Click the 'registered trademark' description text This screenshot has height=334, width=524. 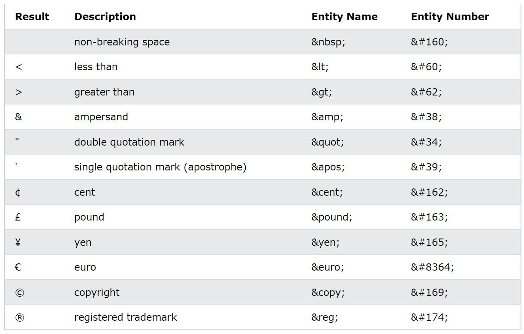(126, 317)
